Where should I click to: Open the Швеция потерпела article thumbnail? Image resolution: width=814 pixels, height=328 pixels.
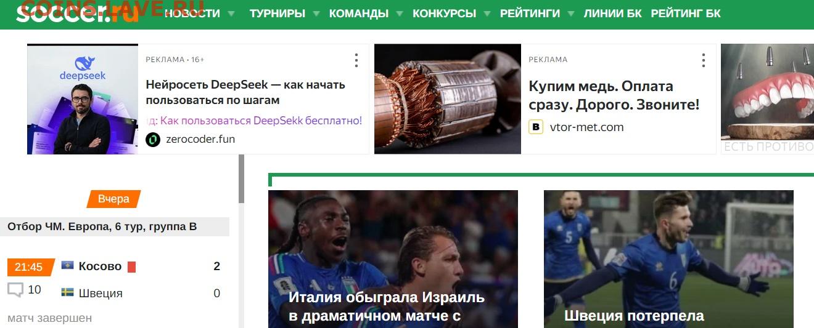click(x=668, y=259)
